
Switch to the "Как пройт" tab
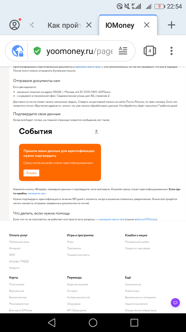[64, 25]
